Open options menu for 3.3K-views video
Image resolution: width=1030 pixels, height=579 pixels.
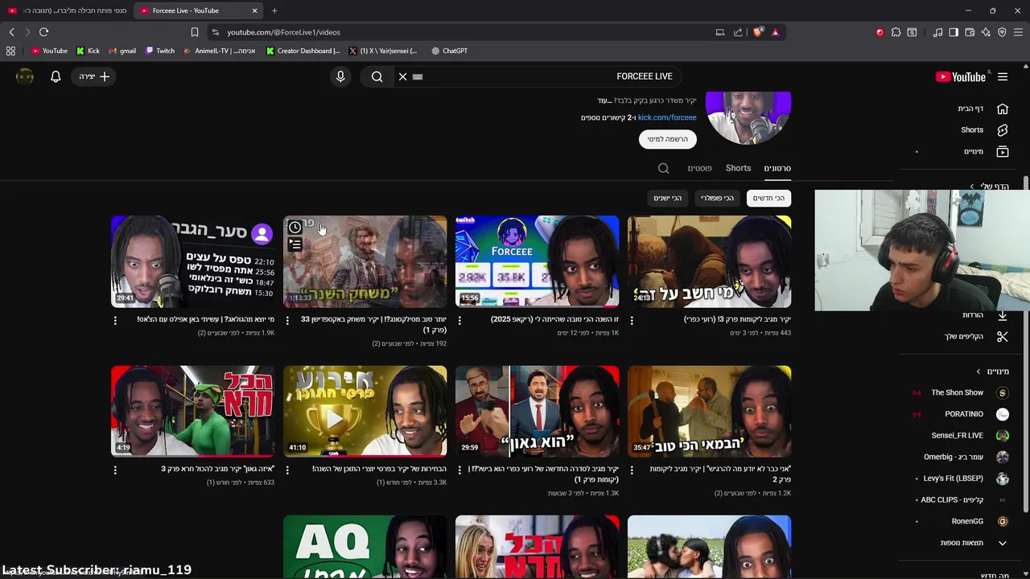(x=287, y=470)
